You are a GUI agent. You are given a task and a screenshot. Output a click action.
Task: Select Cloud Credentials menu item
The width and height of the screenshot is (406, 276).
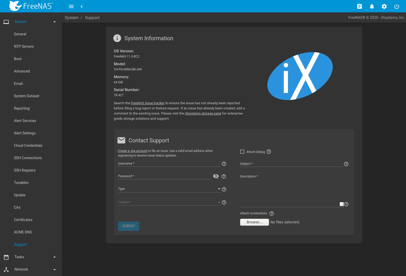(28, 145)
